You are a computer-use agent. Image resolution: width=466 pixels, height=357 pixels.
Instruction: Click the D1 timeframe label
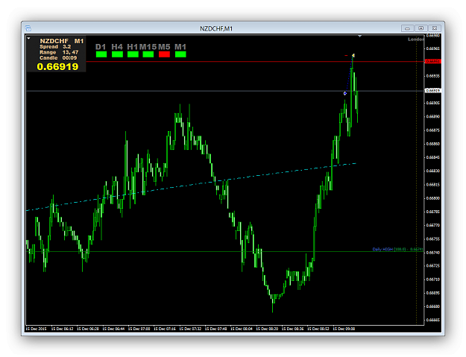101,47
